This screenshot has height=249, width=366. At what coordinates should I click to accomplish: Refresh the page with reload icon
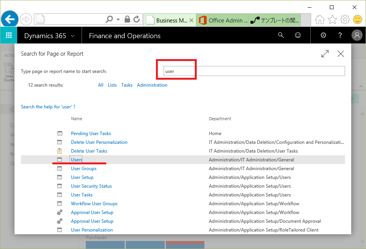tap(136, 19)
